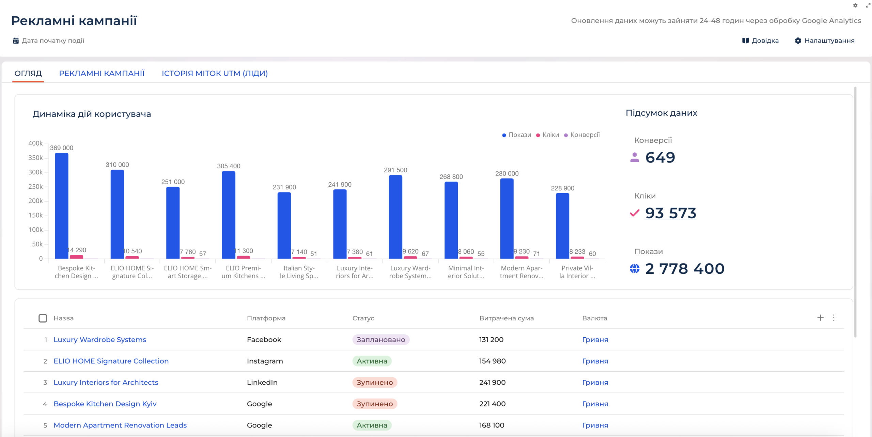
Task: Click the fullscreen expand arrows icon
Action: click(868, 5)
